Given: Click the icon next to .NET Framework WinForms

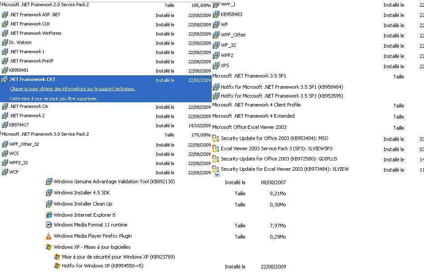Looking at the screenshot, I should click(4, 33).
